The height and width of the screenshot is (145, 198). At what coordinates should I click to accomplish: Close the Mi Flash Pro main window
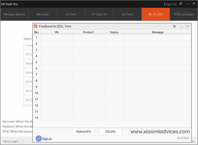coord(194,4)
